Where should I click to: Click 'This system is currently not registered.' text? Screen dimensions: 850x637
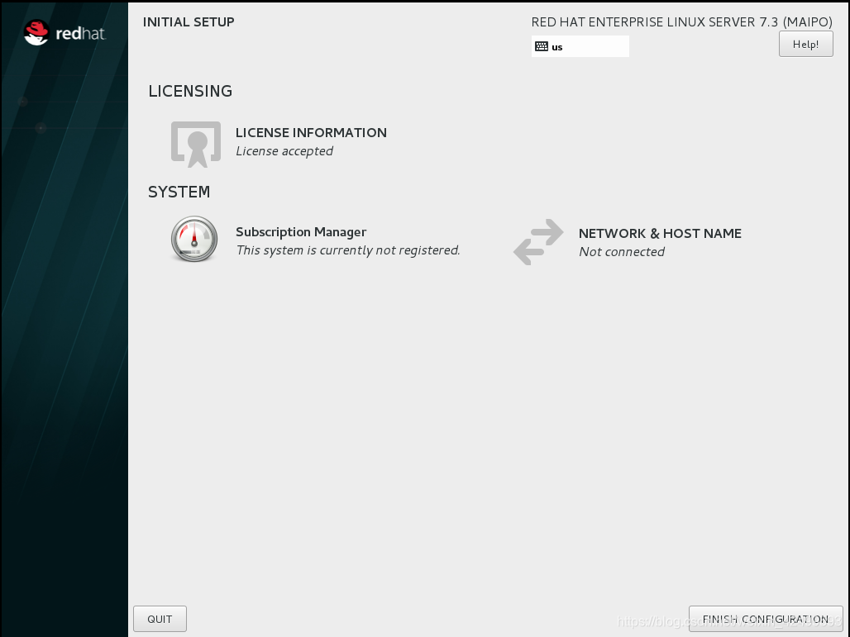pos(348,250)
